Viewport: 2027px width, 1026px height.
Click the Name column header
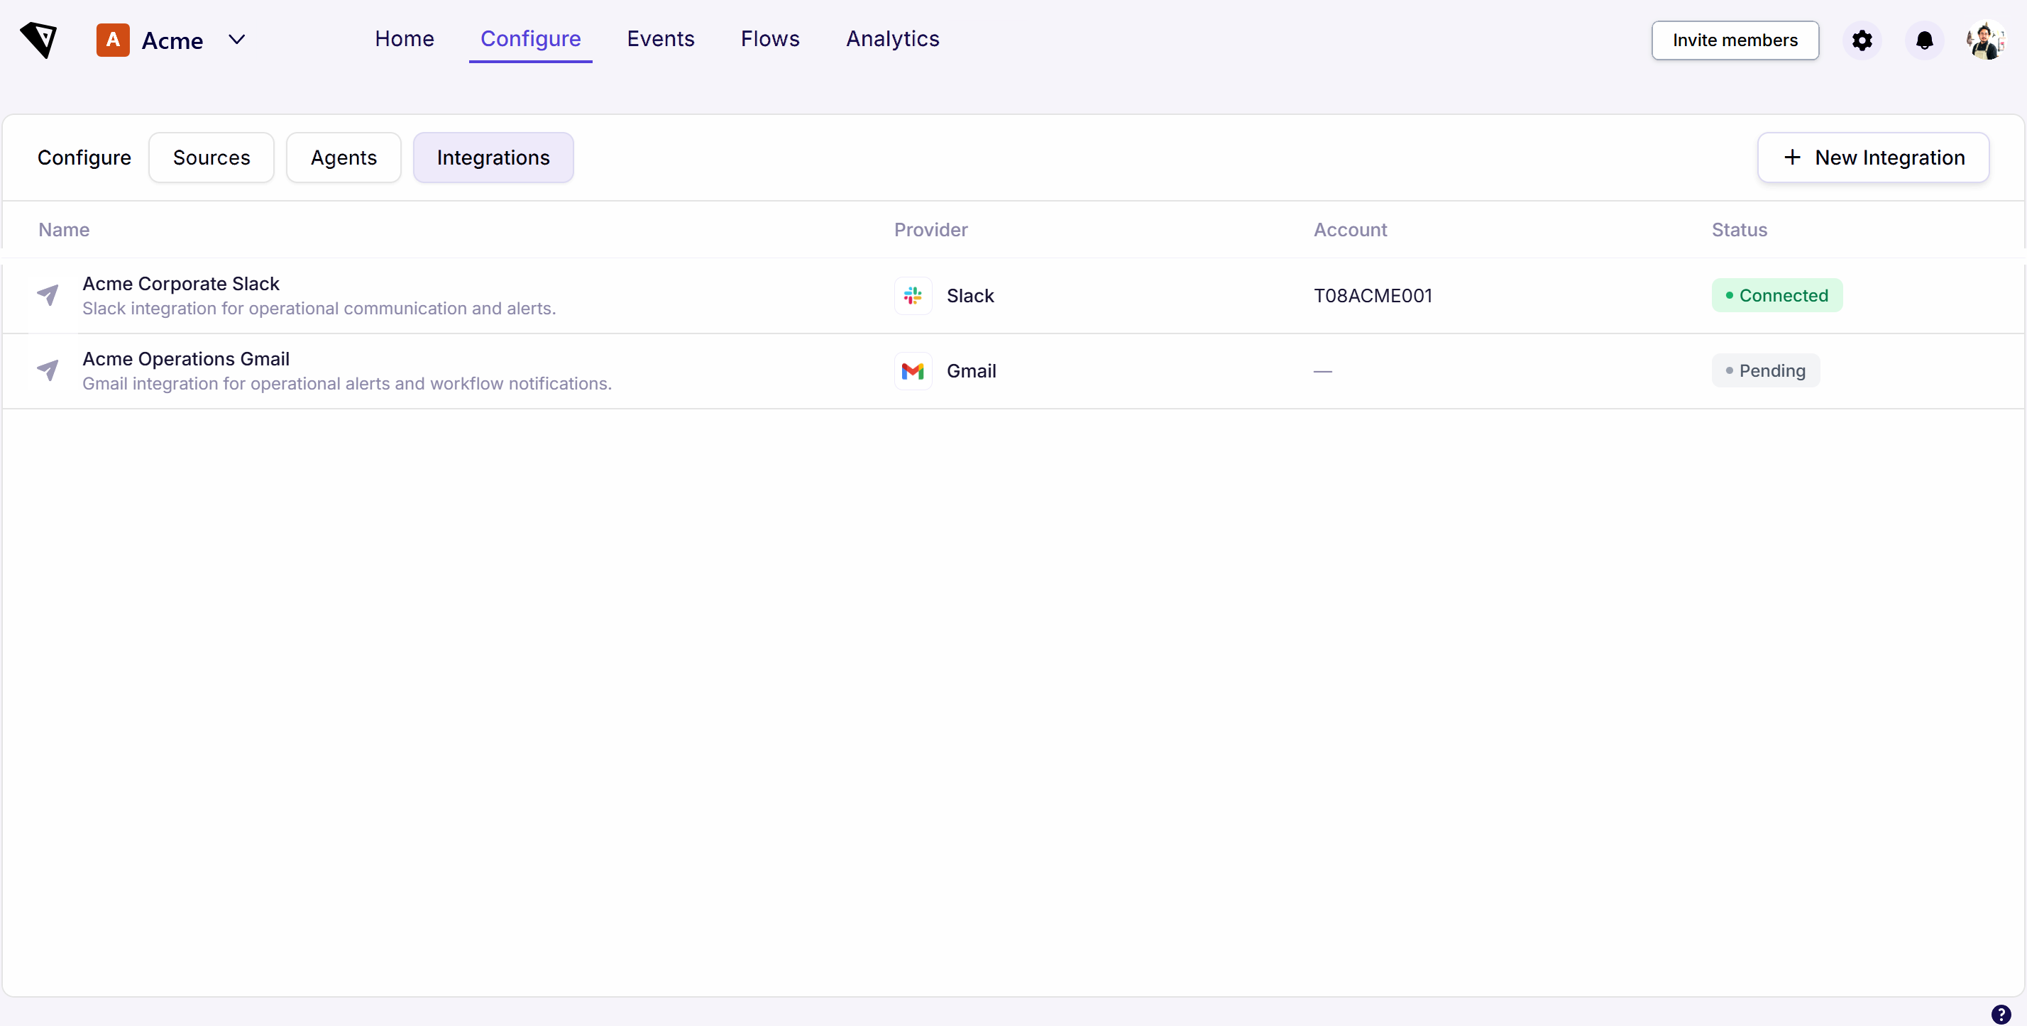coord(64,230)
